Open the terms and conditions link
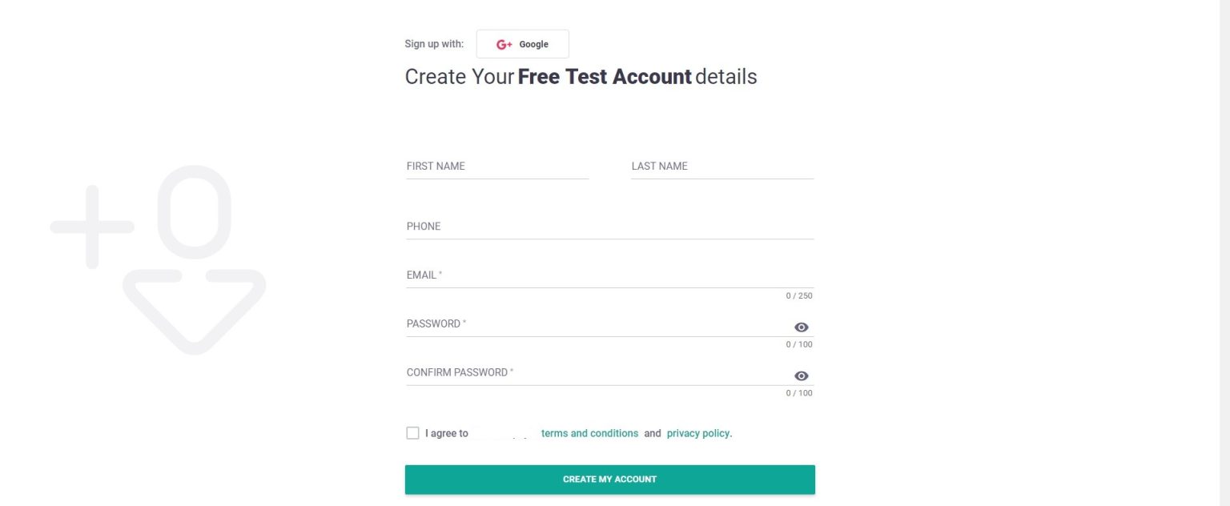This screenshot has height=506, width=1230. 590,433
